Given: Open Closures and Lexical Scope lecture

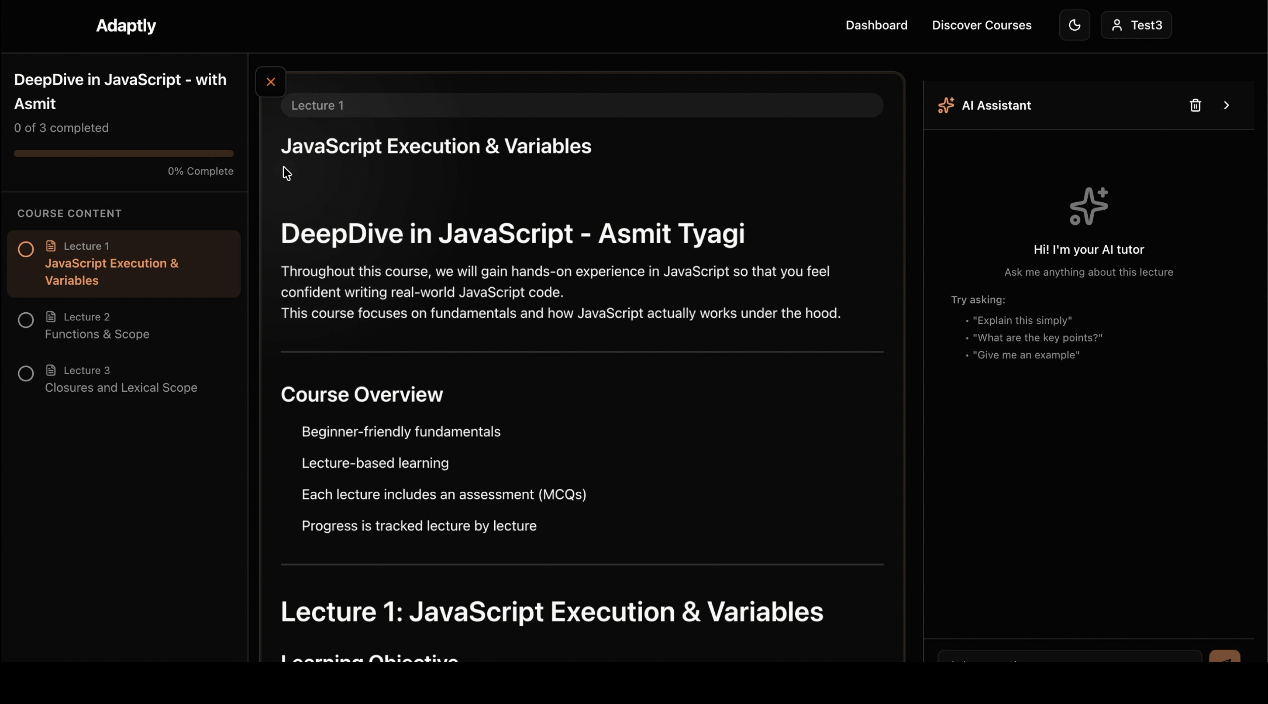Looking at the screenshot, I should point(121,387).
